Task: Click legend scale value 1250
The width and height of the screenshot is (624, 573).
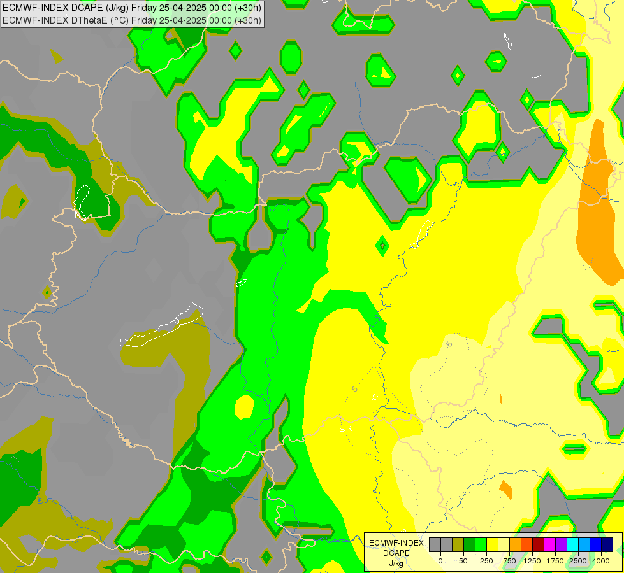Action: click(x=532, y=561)
